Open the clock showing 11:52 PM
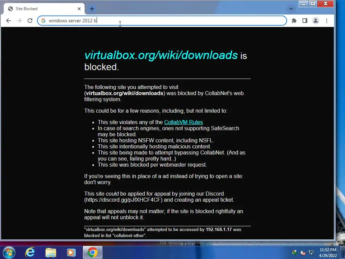This screenshot has height=259, width=345. click(328, 253)
